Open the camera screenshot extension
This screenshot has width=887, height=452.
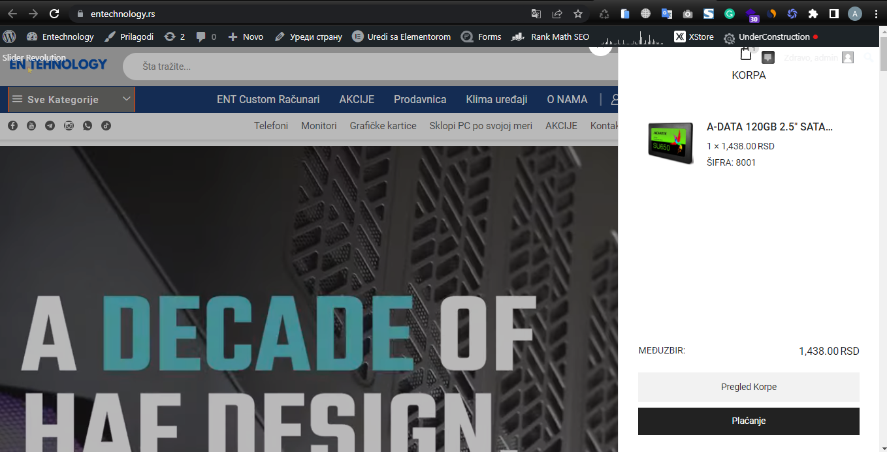[x=688, y=14]
